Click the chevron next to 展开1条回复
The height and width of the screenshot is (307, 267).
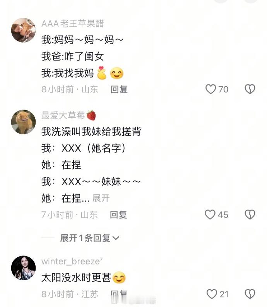pos(116,238)
